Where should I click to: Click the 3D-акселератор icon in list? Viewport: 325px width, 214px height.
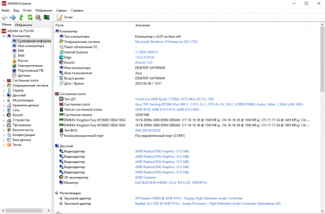pyautogui.click(x=62, y=177)
